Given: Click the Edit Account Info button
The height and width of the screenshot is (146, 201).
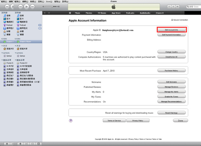Looking at the screenshot, I should point(172,30).
